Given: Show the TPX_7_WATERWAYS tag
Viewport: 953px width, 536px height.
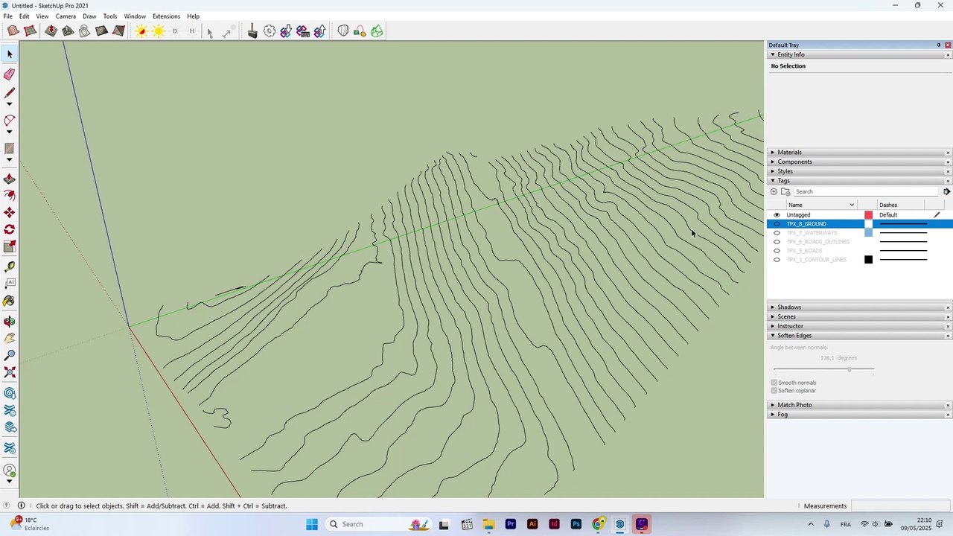Looking at the screenshot, I should pos(777,233).
